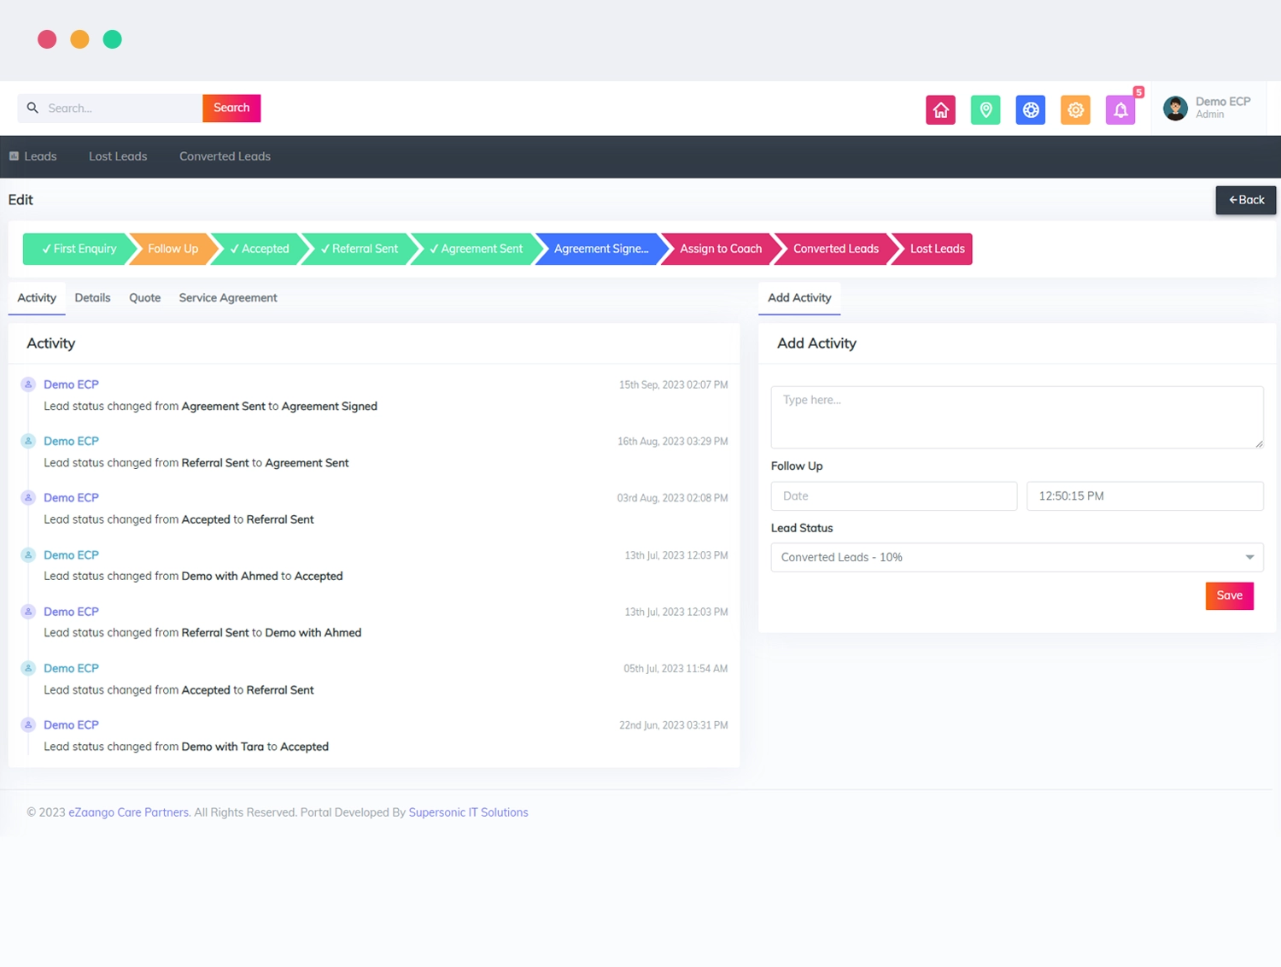Click the Demo ECP profile avatar
1281x967 pixels.
[x=1175, y=108]
